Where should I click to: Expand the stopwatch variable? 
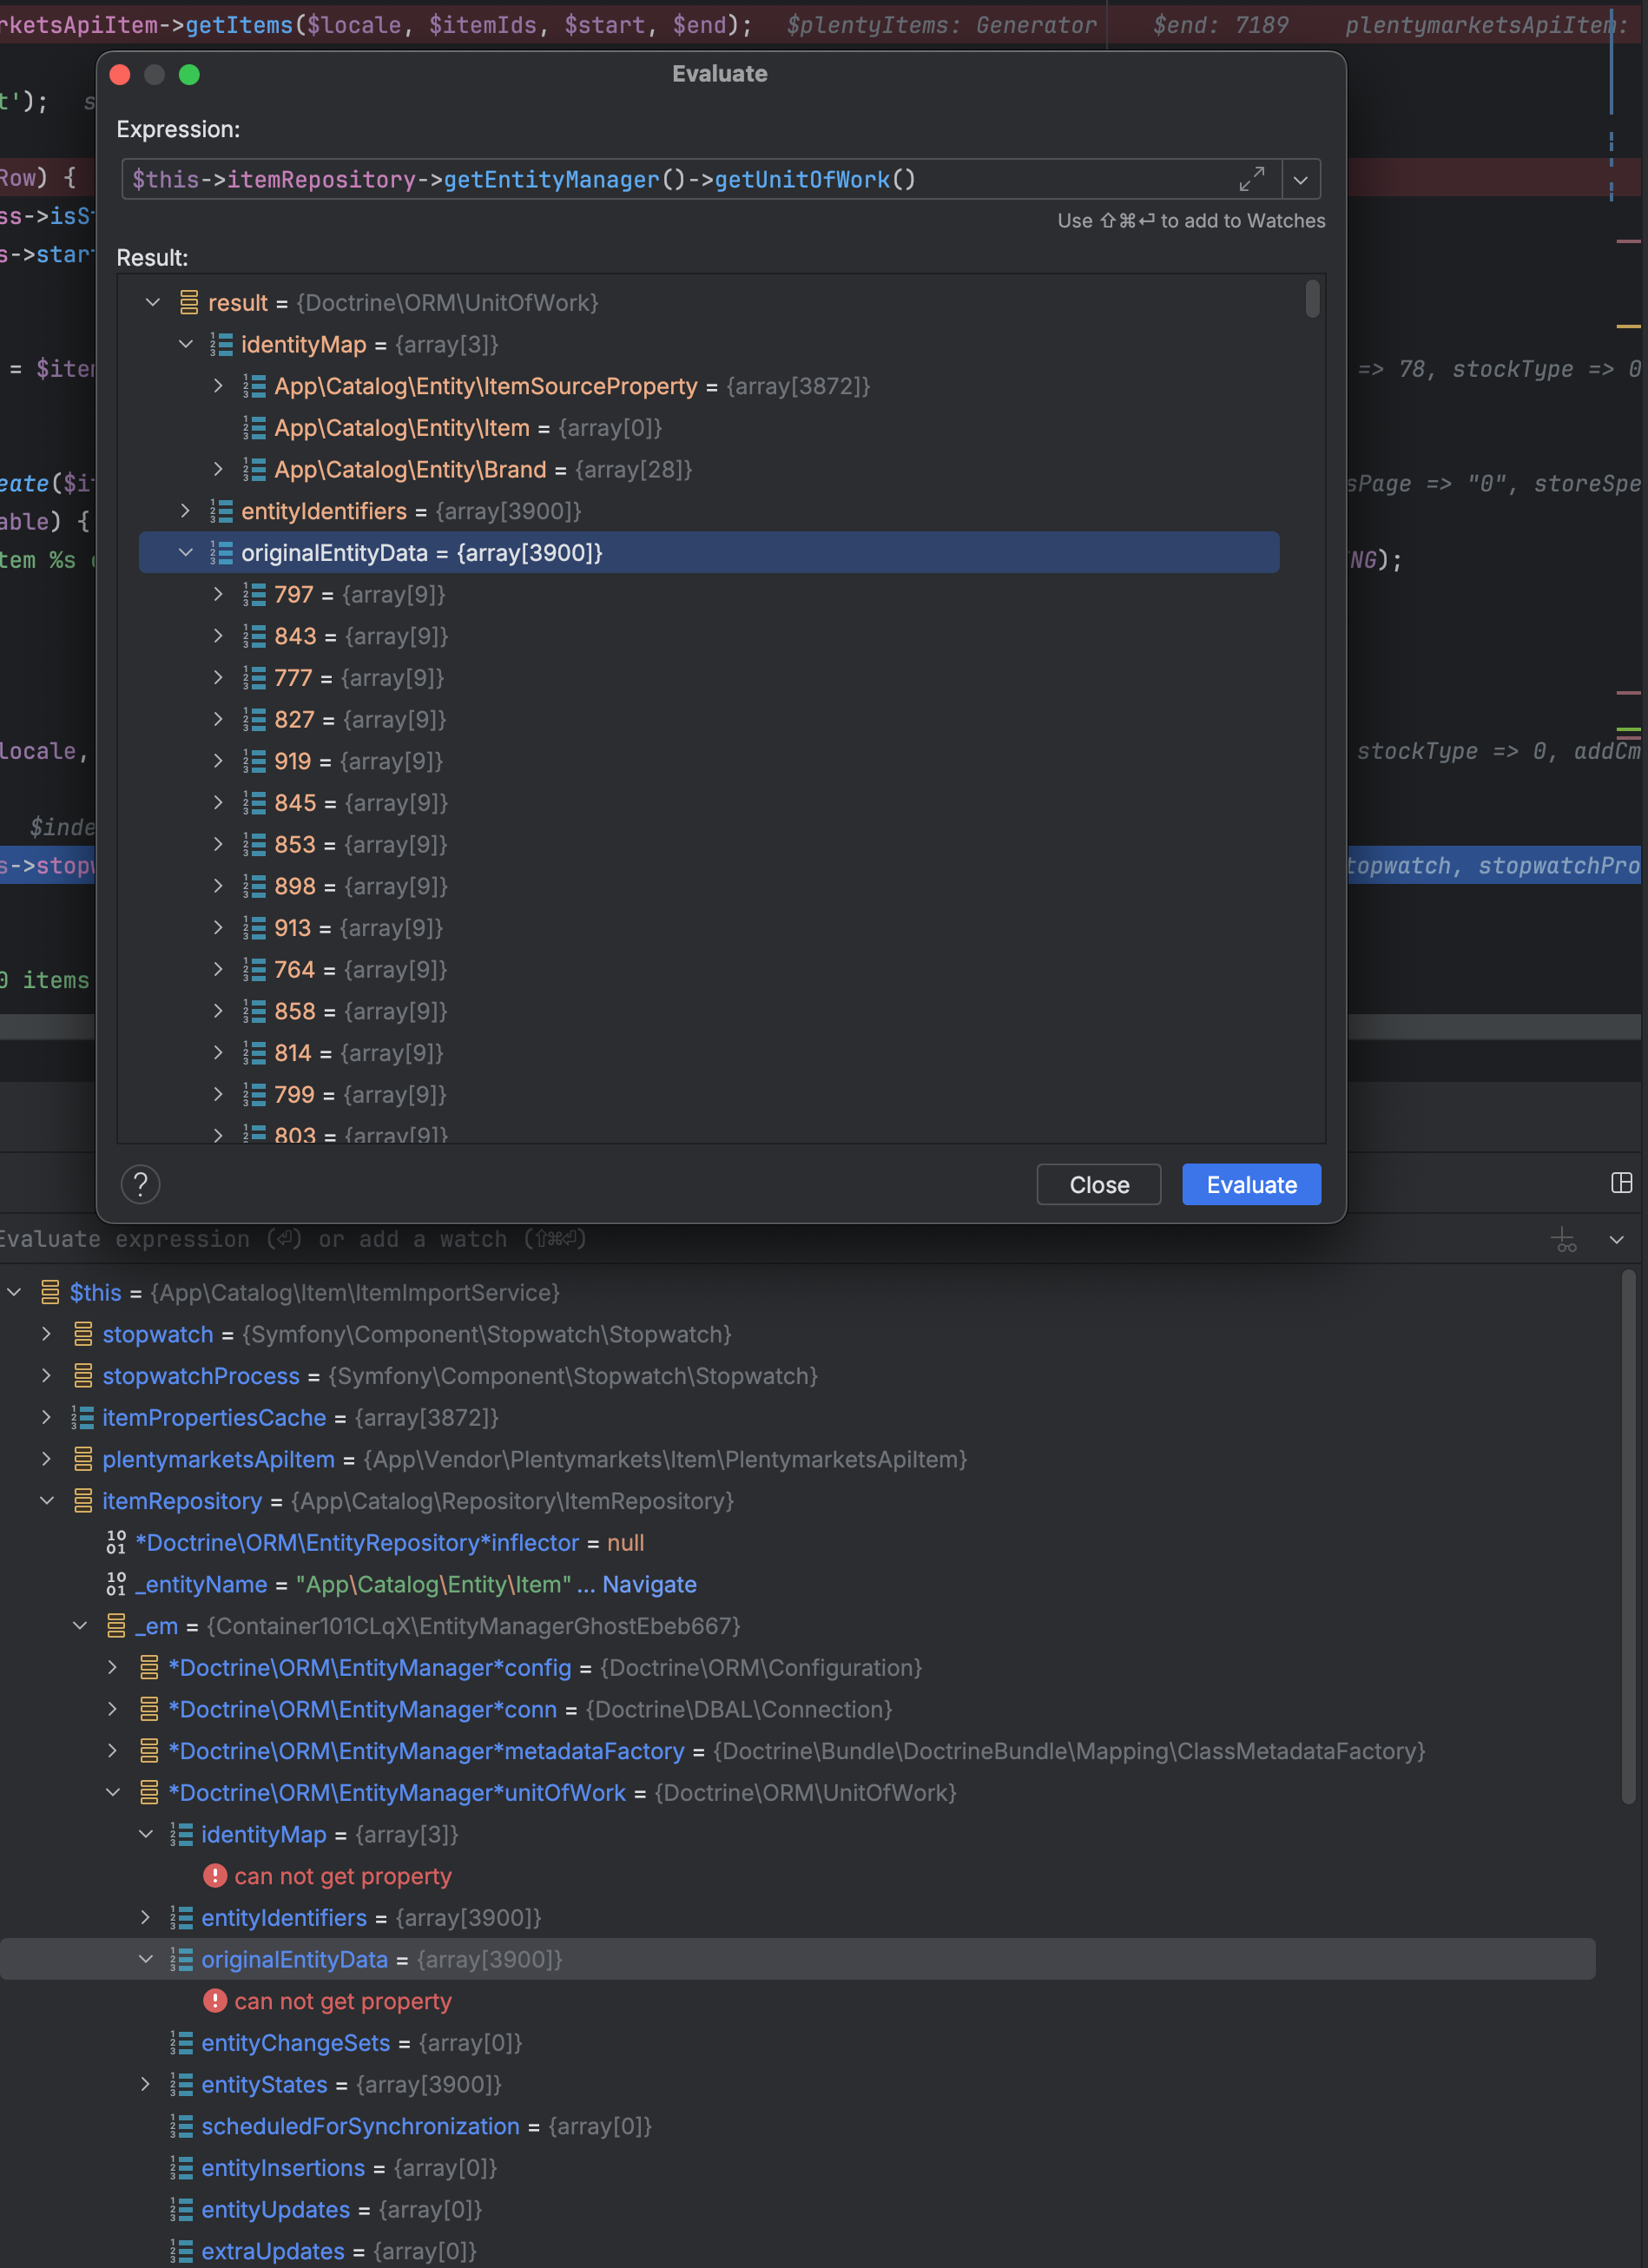[x=47, y=1334]
